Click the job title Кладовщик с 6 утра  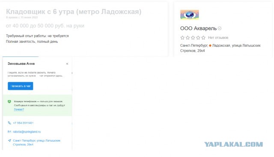[x=74, y=12]
